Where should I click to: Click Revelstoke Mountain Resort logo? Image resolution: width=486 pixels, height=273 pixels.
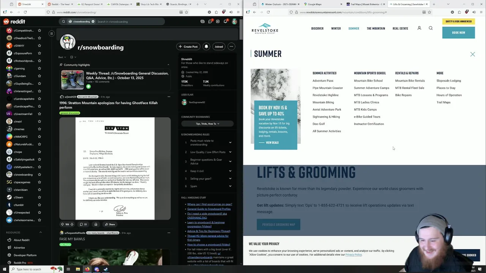click(265, 28)
